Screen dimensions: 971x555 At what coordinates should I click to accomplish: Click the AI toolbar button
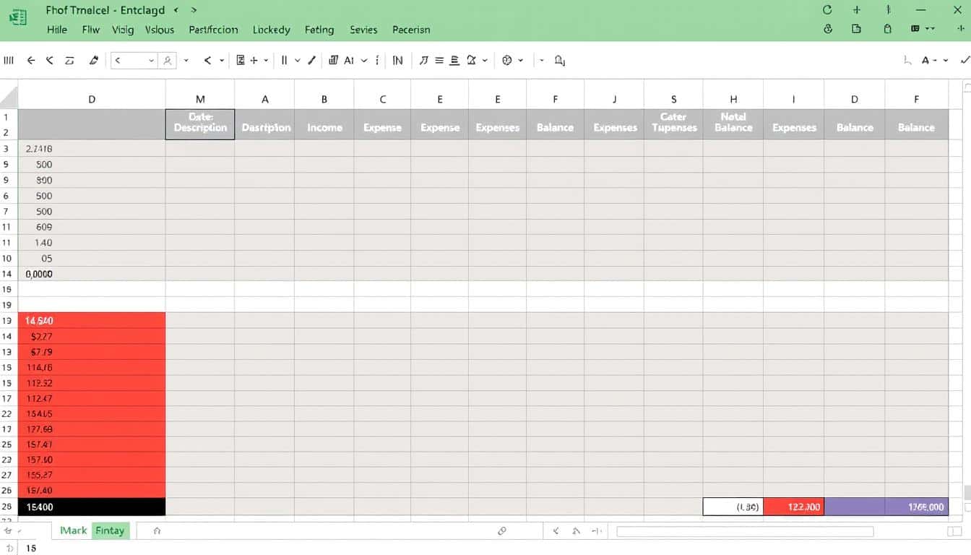tap(349, 61)
